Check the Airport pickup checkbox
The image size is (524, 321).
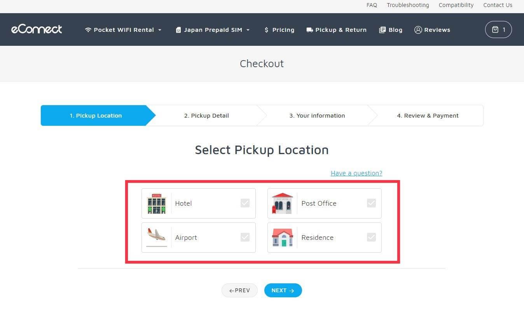pyautogui.click(x=245, y=237)
